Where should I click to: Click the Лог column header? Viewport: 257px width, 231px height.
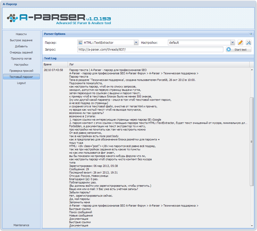pyautogui.click(x=158, y=64)
